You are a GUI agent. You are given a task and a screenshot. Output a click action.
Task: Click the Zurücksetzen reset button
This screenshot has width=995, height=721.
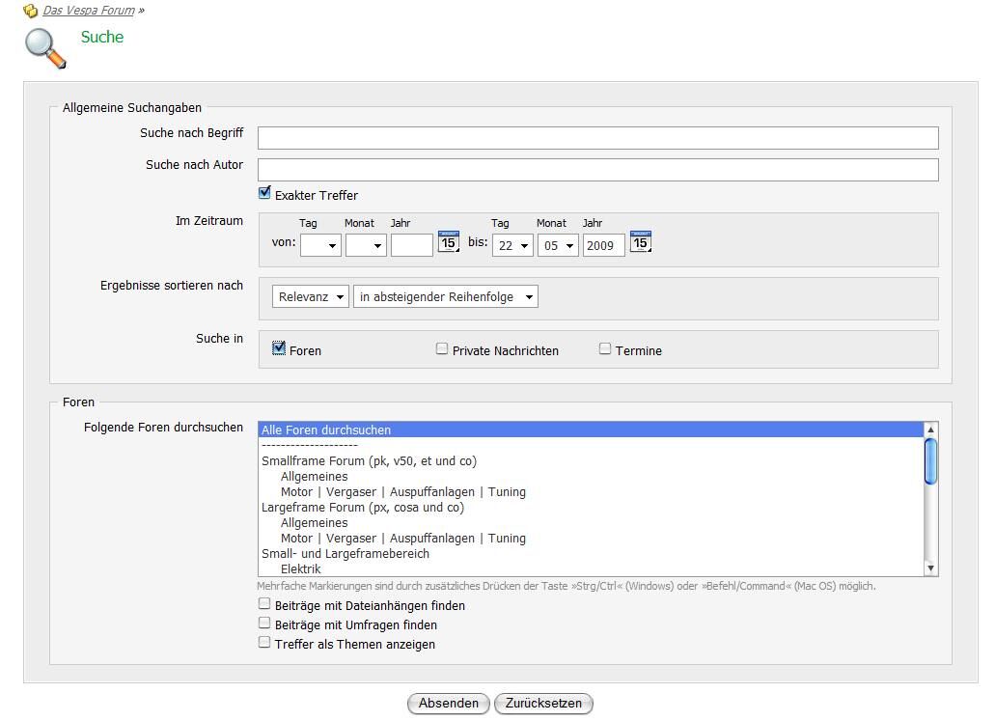(x=543, y=704)
